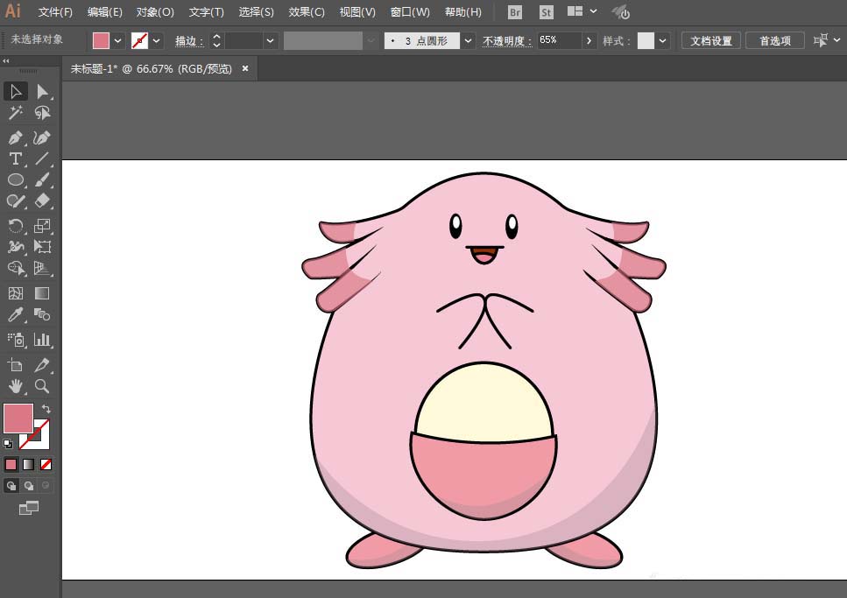
Task: Choose the Lasso tool
Action: coord(42,112)
